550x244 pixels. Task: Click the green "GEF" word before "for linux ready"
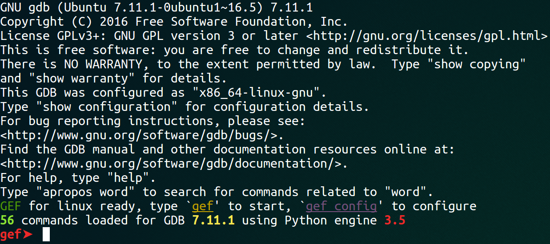pyautogui.click(x=11, y=206)
